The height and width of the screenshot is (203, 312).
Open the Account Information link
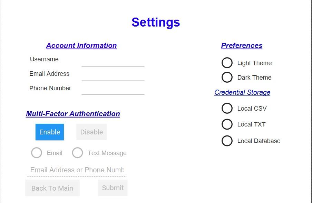pyautogui.click(x=81, y=45)
